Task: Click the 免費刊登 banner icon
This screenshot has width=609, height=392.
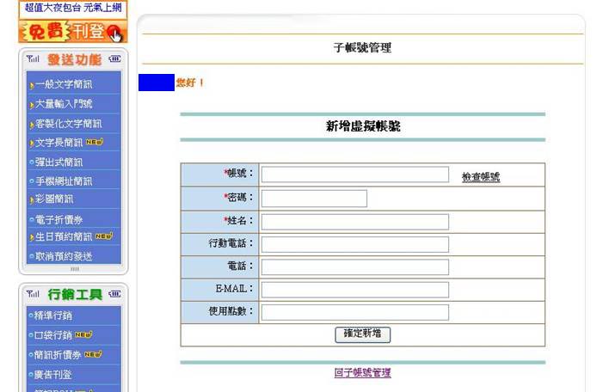Action: 72,32
